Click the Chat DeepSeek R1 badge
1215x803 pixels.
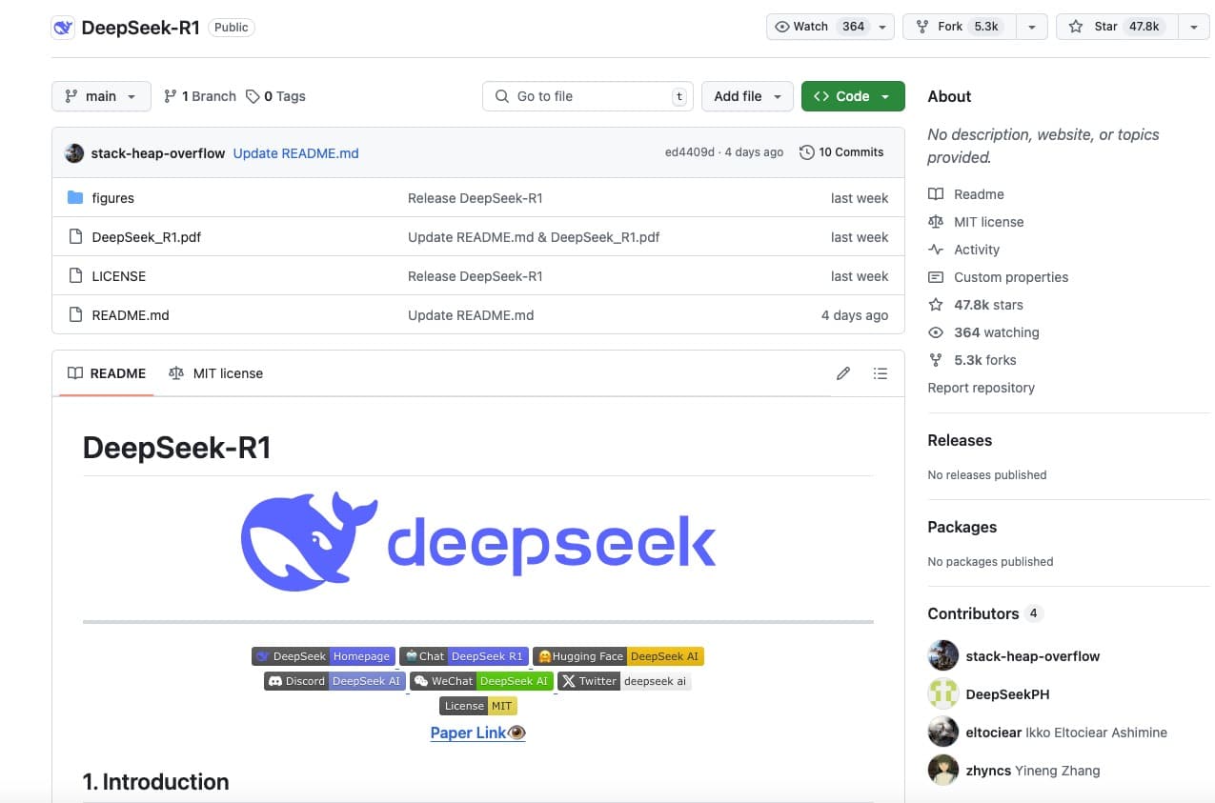point(464,656)
